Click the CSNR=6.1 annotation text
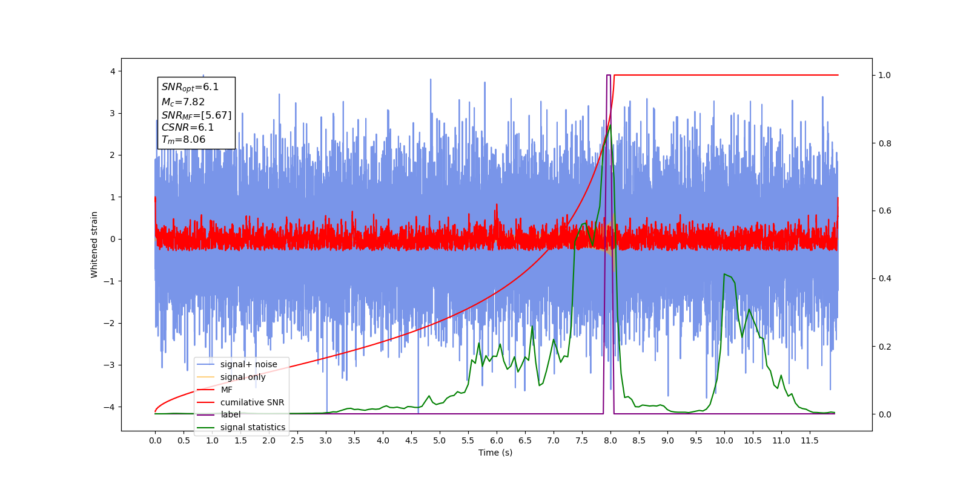969x484 pixels. point(188,128)
